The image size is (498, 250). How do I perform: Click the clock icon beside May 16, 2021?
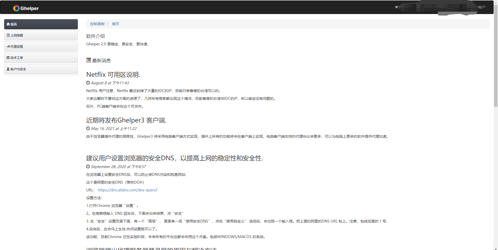[x=88, y=129]
